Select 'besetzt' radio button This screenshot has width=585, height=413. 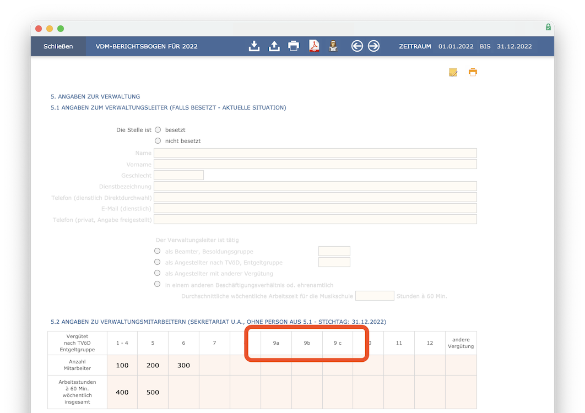coord(158,130)
